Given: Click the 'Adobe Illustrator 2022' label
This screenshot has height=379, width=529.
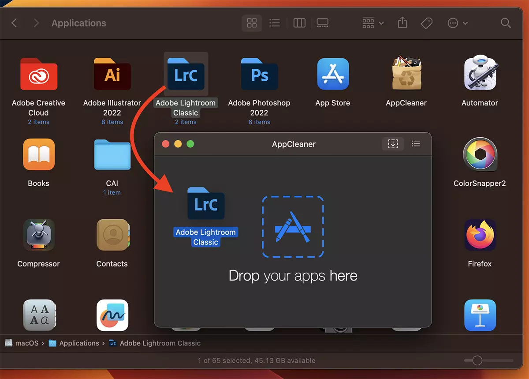Looking at the screenshot, I should click(x=112, y=108).
